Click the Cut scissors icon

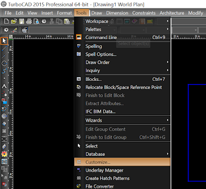[x=51, y=21]
